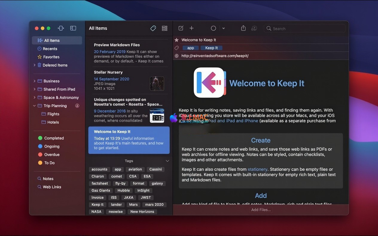Image resolution: width=378 pixels, height=236 pixels.
Task: Collapse the Tags section chevron
Action: 167,161
